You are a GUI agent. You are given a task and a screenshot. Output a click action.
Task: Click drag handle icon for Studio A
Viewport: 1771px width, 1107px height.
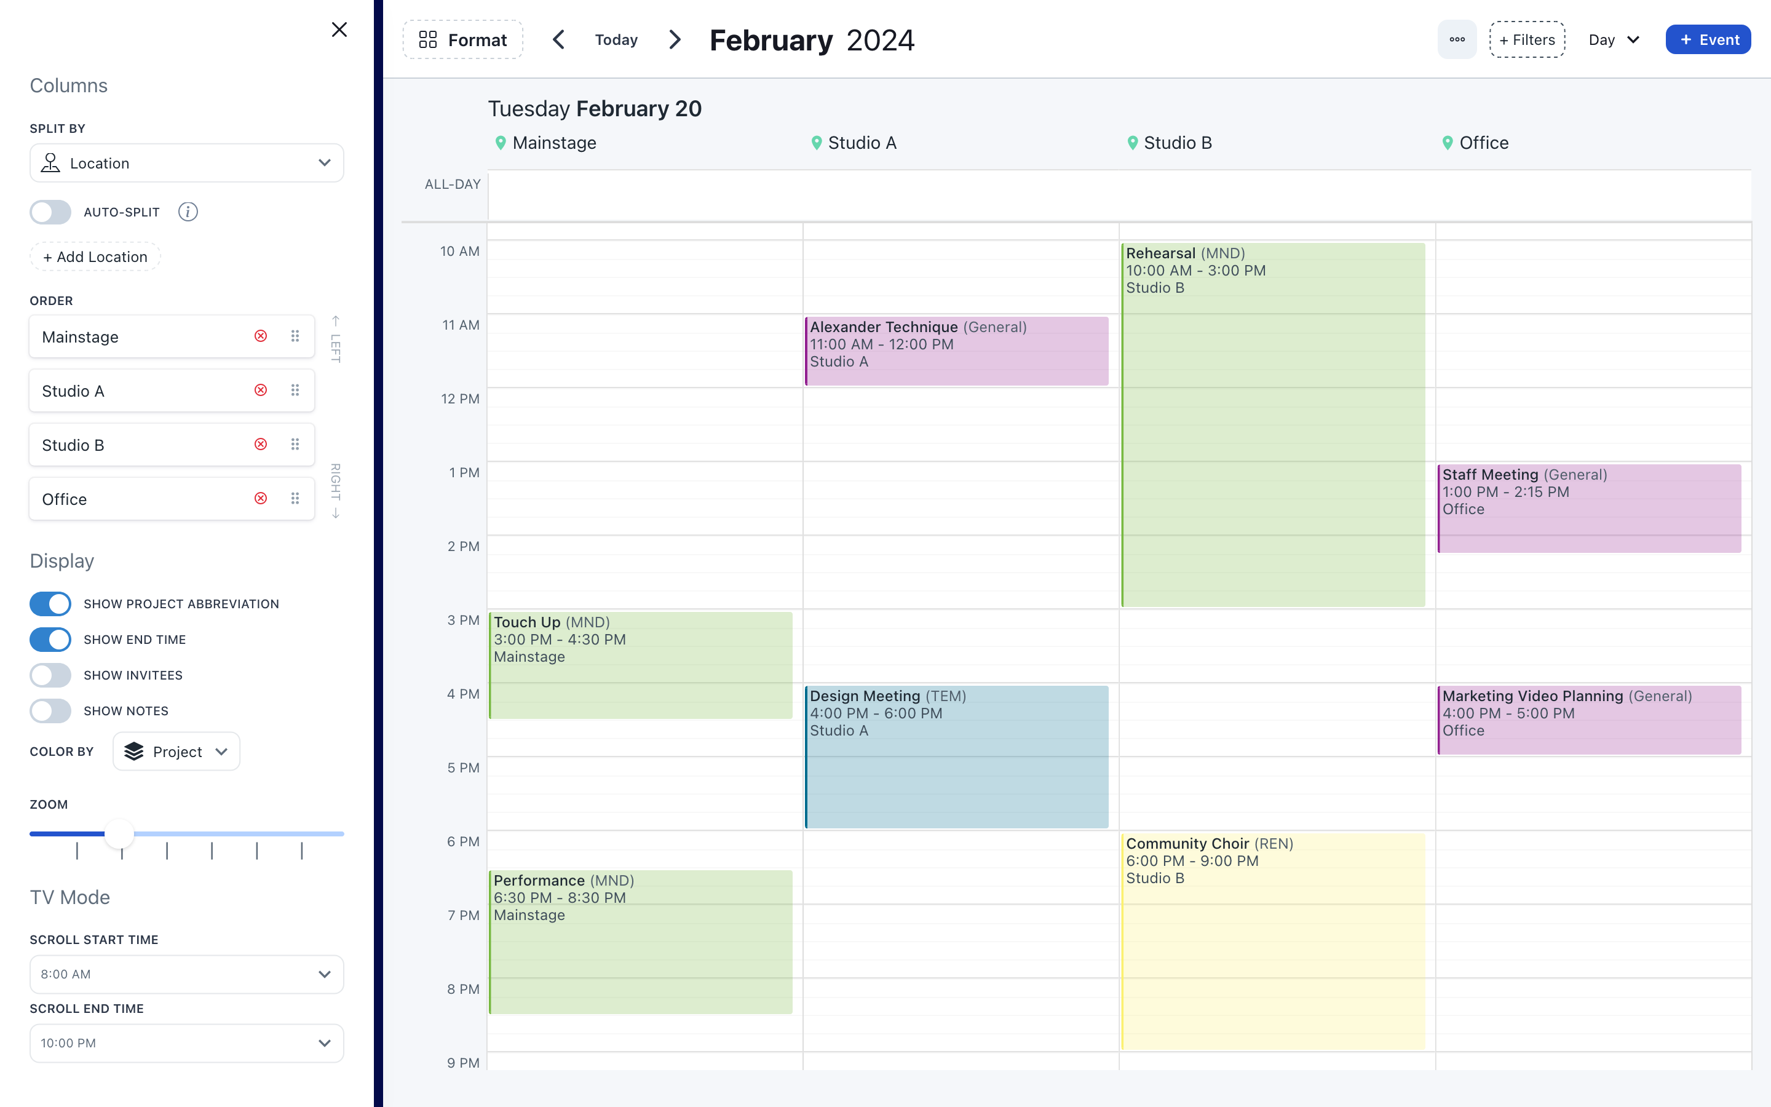[295, 391]
